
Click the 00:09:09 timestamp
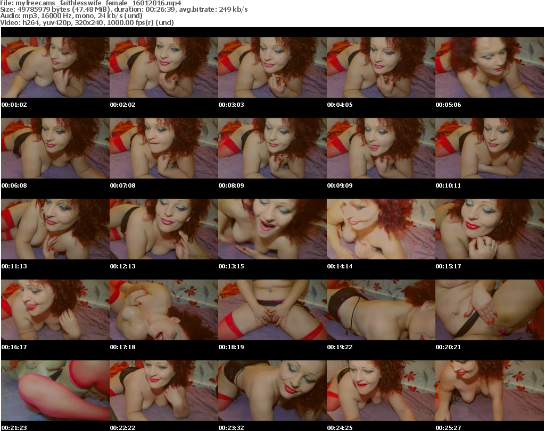pos(340,185)
